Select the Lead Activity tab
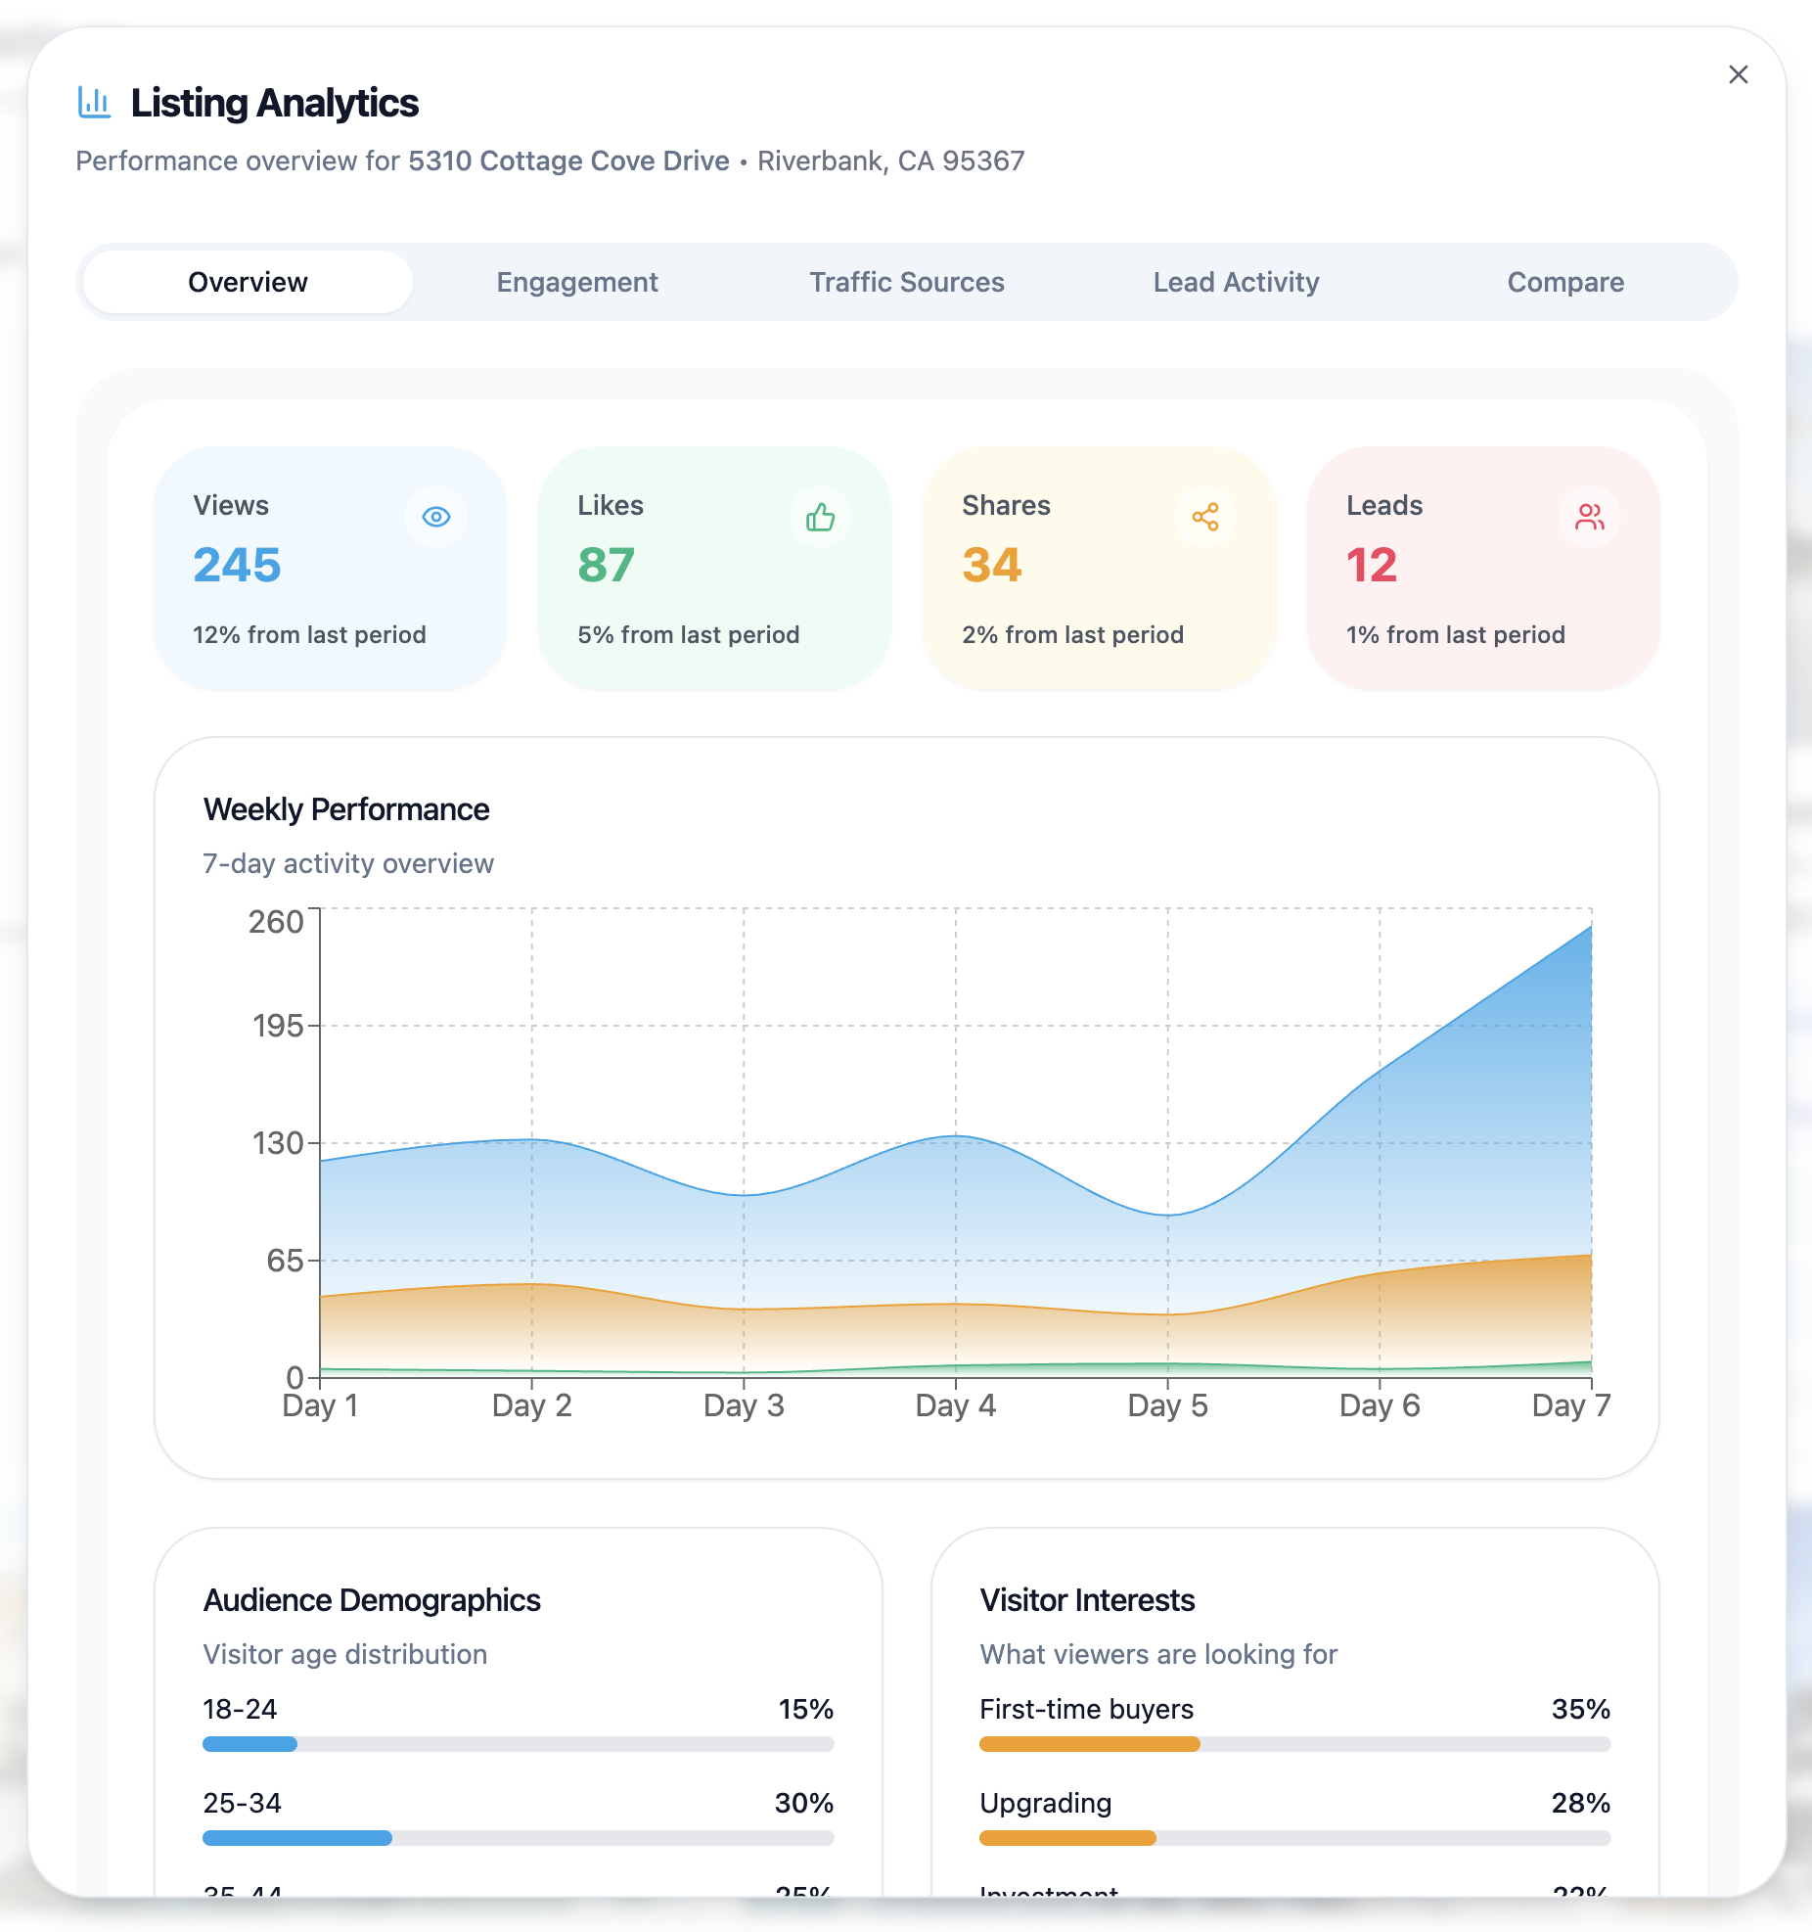This screenshot has height=1932, width=1812. pos(1236,282)
